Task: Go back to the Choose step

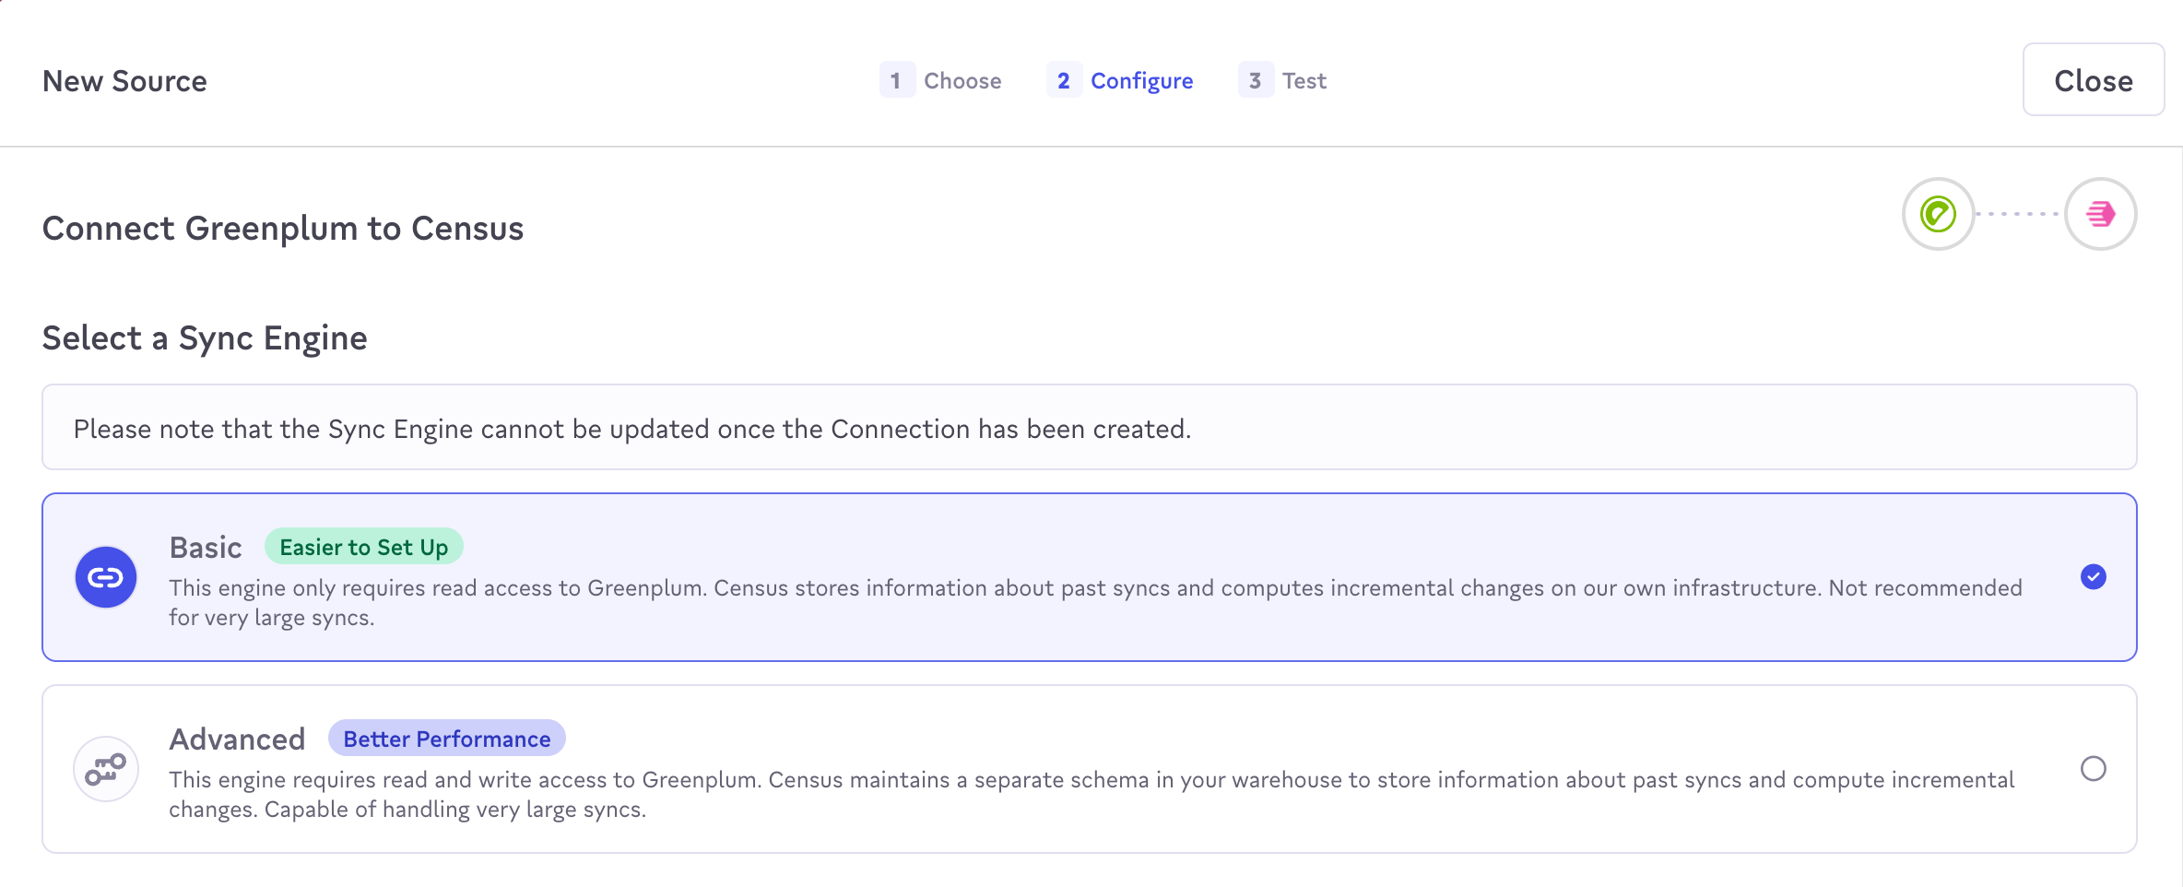Action: pyautogui.click(x=962, y=81)
